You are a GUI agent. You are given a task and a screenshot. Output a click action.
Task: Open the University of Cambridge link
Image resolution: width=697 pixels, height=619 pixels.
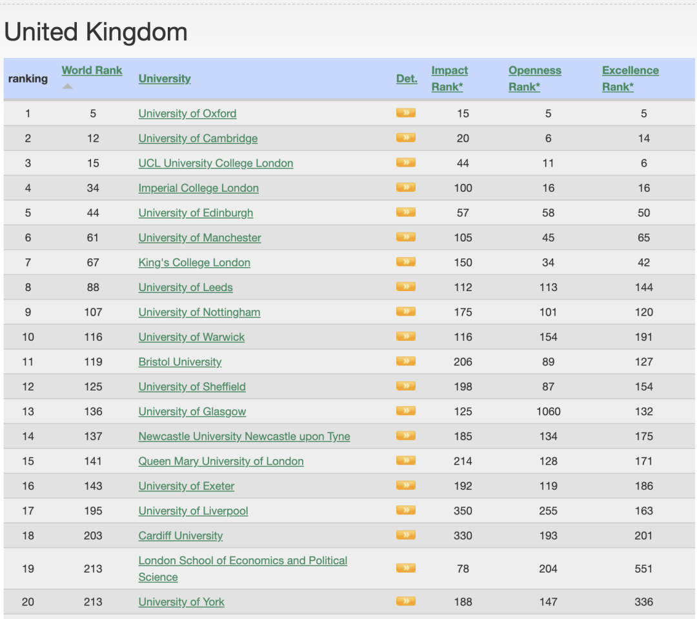(x=198, y=138)
